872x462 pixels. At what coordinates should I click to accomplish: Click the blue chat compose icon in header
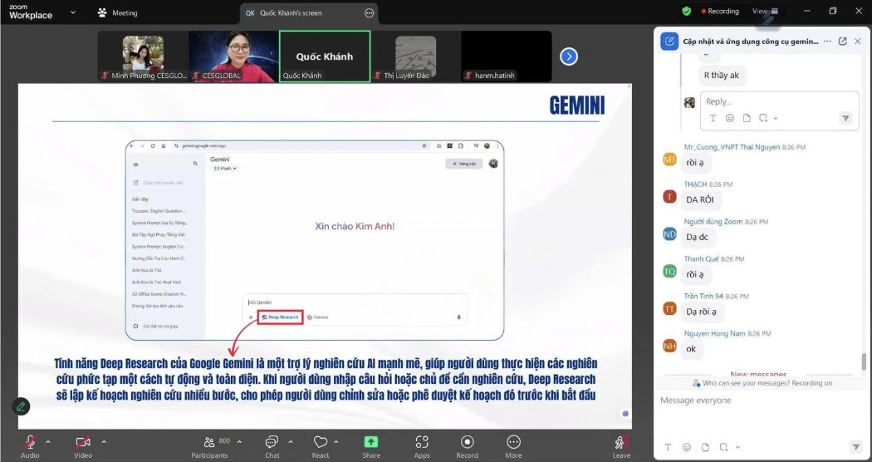click(669, 42)
